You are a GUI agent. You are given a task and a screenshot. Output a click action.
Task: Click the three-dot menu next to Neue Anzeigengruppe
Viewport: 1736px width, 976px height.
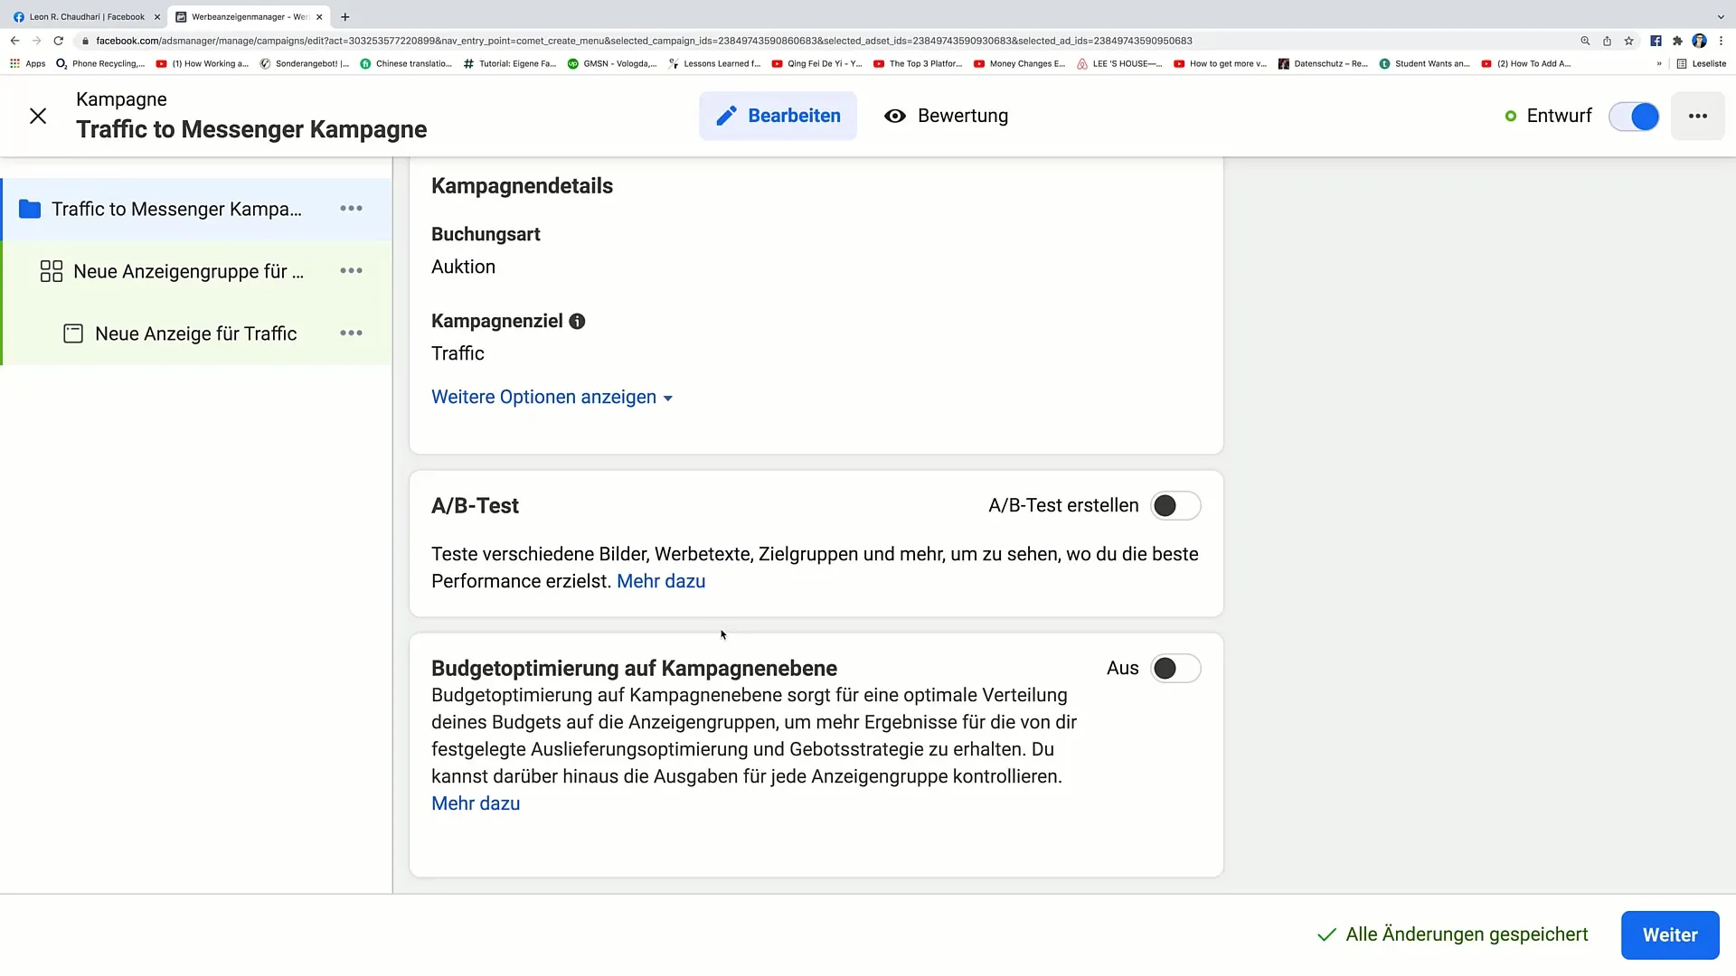point(351,270)
